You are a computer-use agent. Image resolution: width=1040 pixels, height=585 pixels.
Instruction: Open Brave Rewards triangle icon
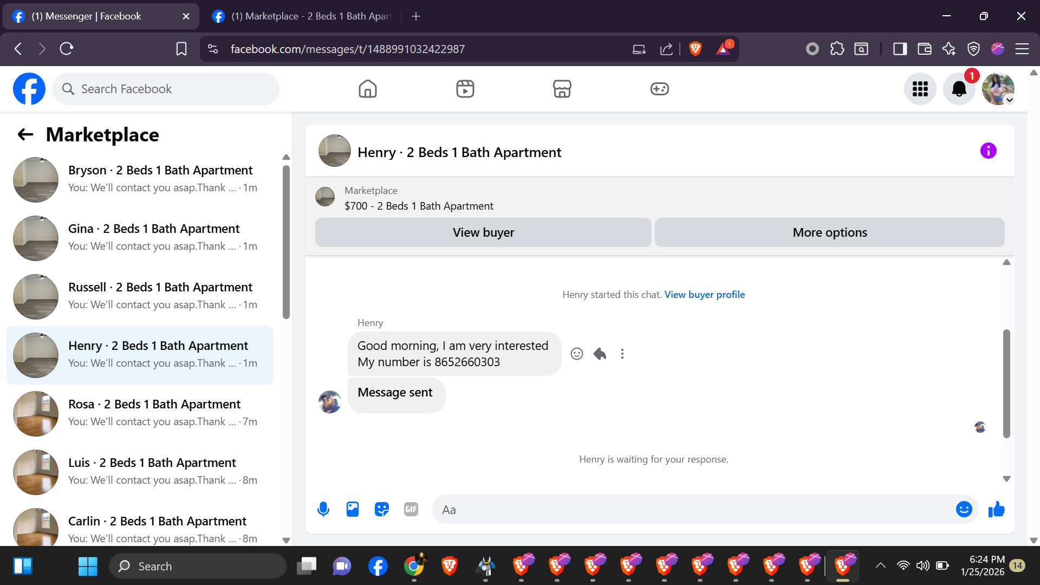tap(723, 49)
